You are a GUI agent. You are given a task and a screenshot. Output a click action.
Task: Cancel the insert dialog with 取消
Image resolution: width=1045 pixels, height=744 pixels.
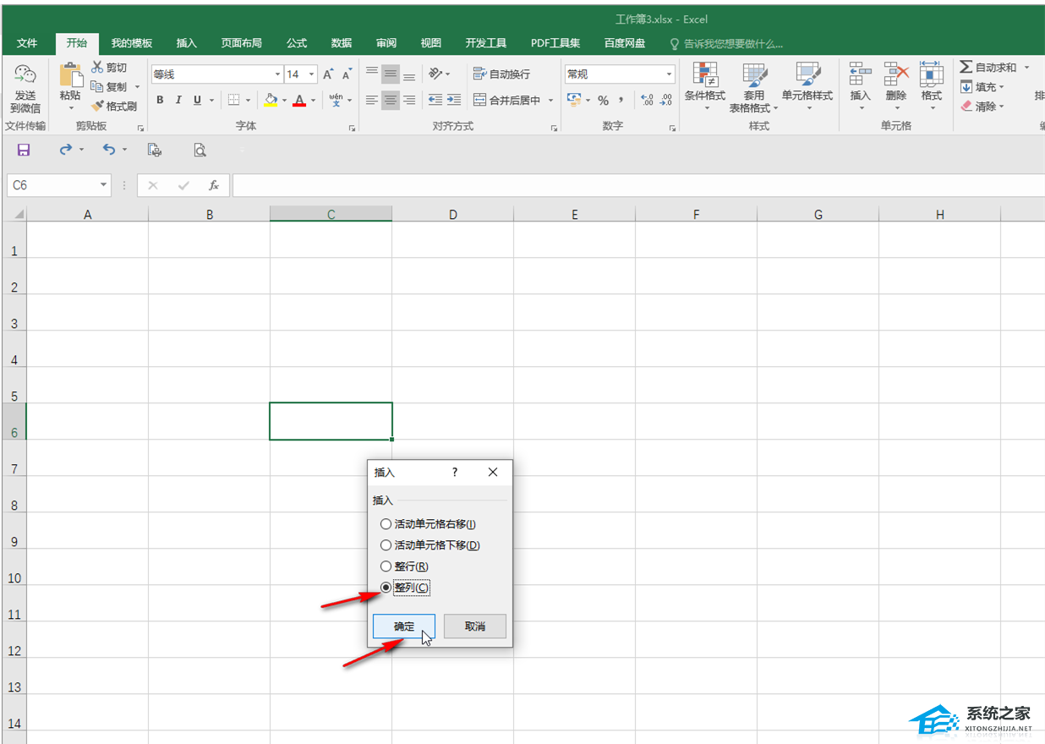point(475,626)
